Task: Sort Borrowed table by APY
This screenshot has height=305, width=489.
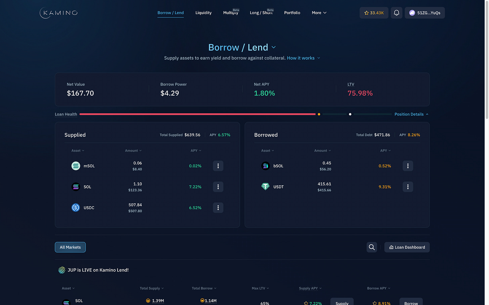Action: 386,151
